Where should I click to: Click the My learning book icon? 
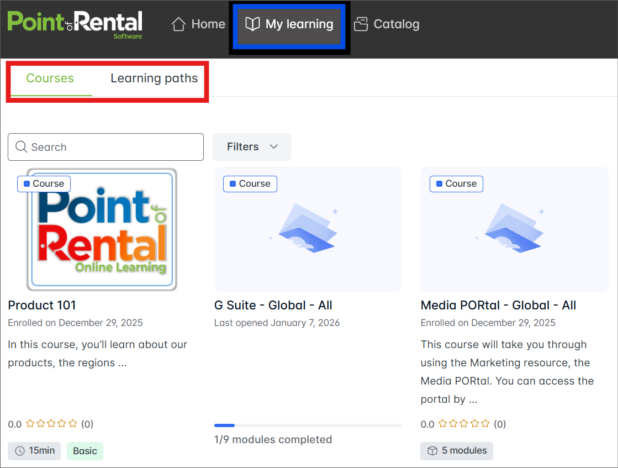tap(252, 24)
